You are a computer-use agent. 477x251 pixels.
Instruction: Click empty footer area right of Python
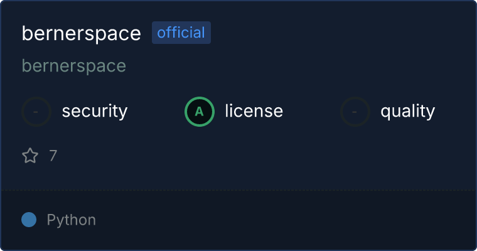click(282, 220)
